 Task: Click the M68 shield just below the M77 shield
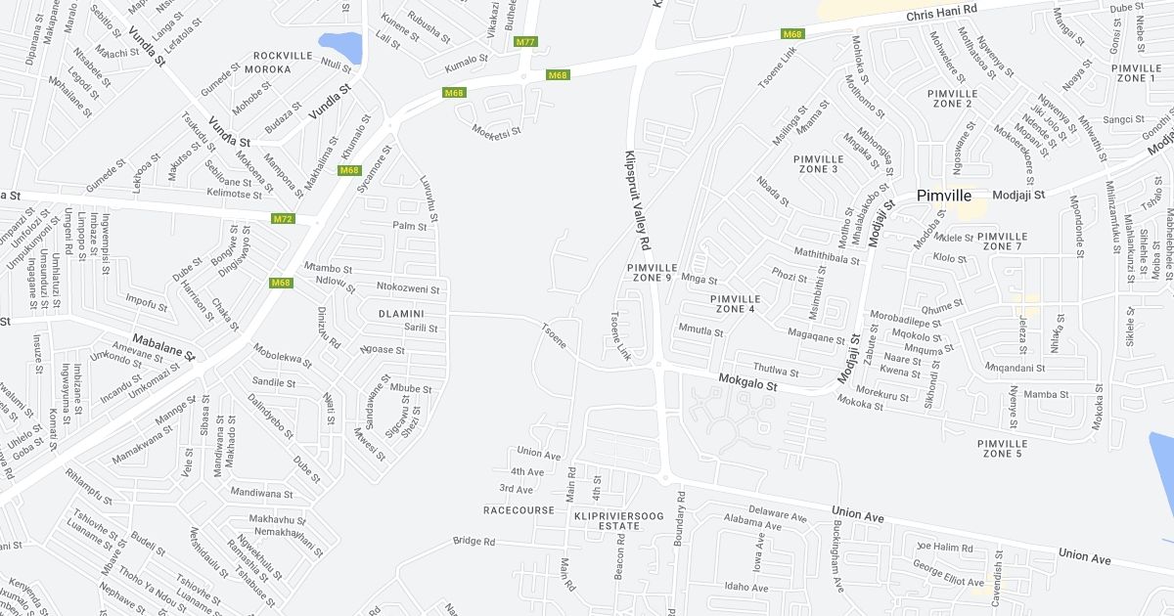(x=558, y=75)
